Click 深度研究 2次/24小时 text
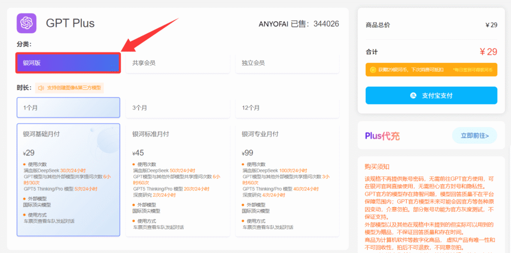This screenshot has width=511, height=253. [155, 195]
